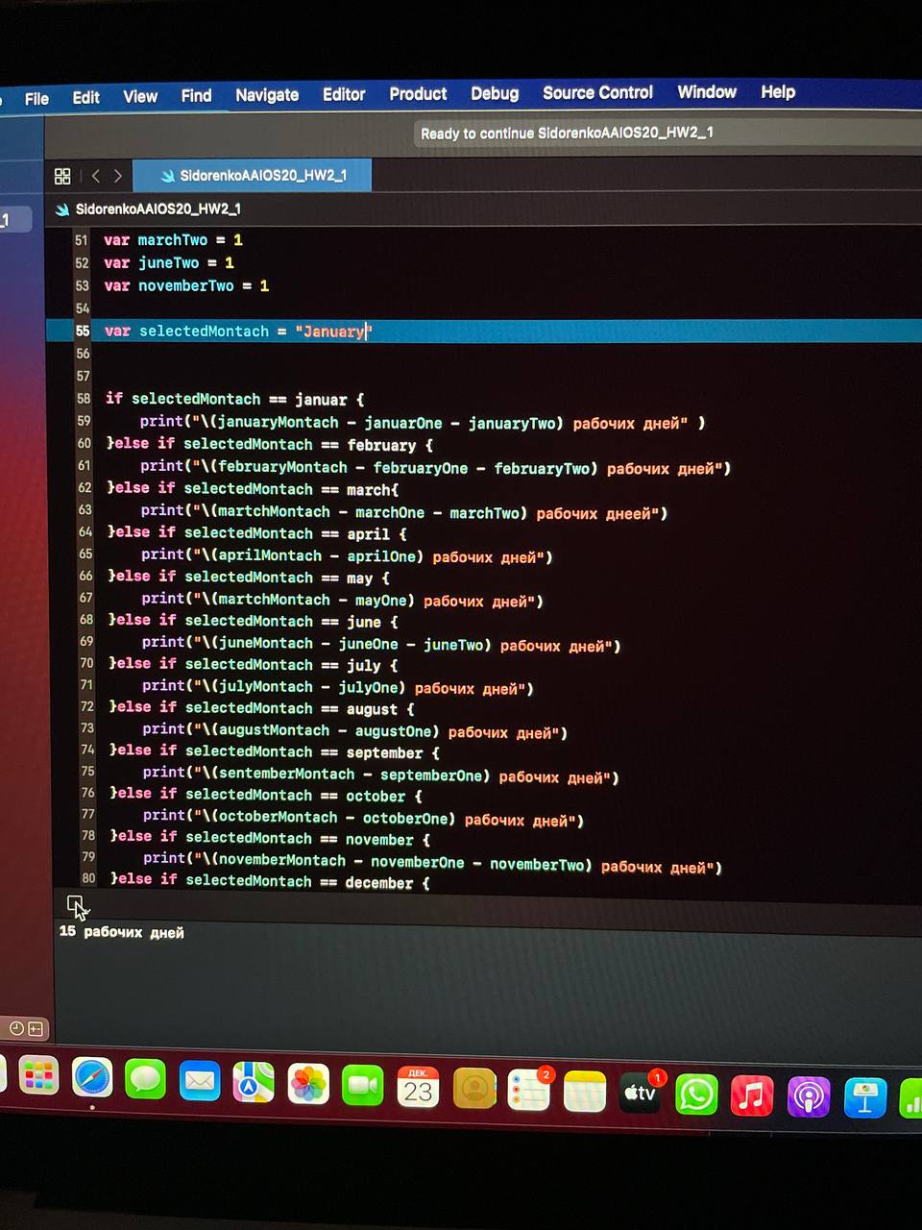Click 'novemberTwo' on line 53
The height and width of the screenshot is (1230, 922).
pos(186,285)
